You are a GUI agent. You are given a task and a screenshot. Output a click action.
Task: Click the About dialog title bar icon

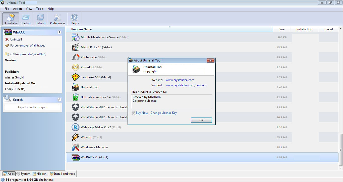pos(131,60)
